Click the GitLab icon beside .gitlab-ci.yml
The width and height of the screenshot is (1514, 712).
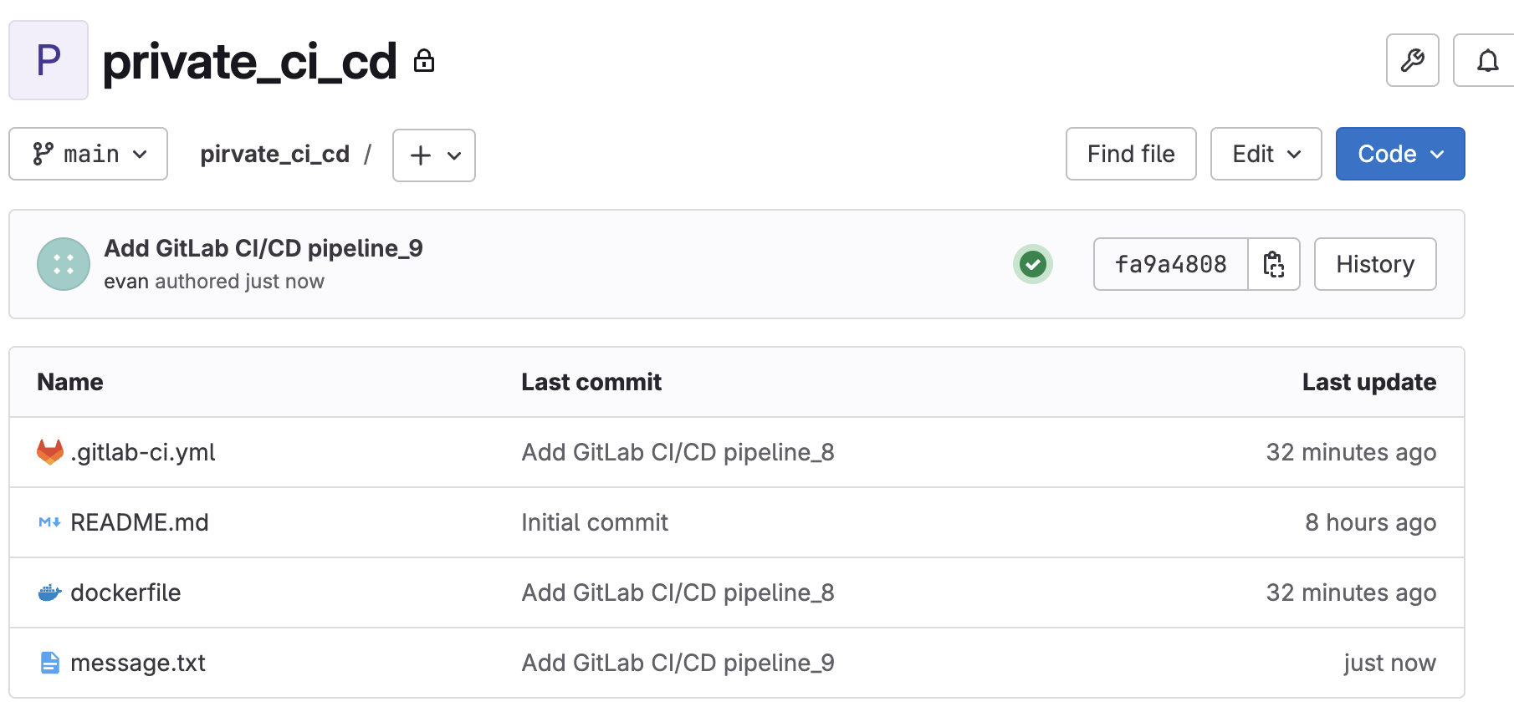point(50,452)
